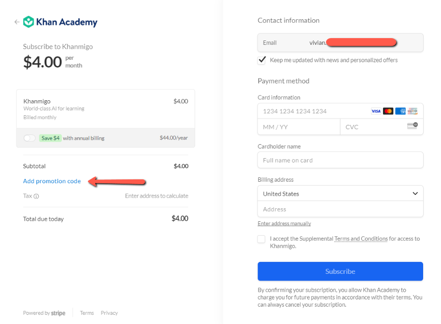Screen dimensions: 441x324
Task: Click the American Express card icon
Action: click(400, 111)
